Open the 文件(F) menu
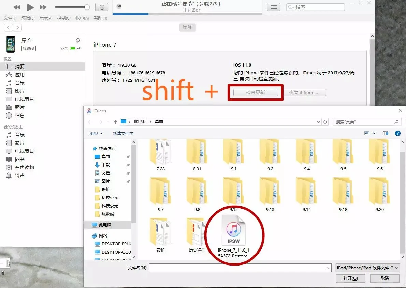This screenshot has width=406, height=288. [x=10, y=18]
